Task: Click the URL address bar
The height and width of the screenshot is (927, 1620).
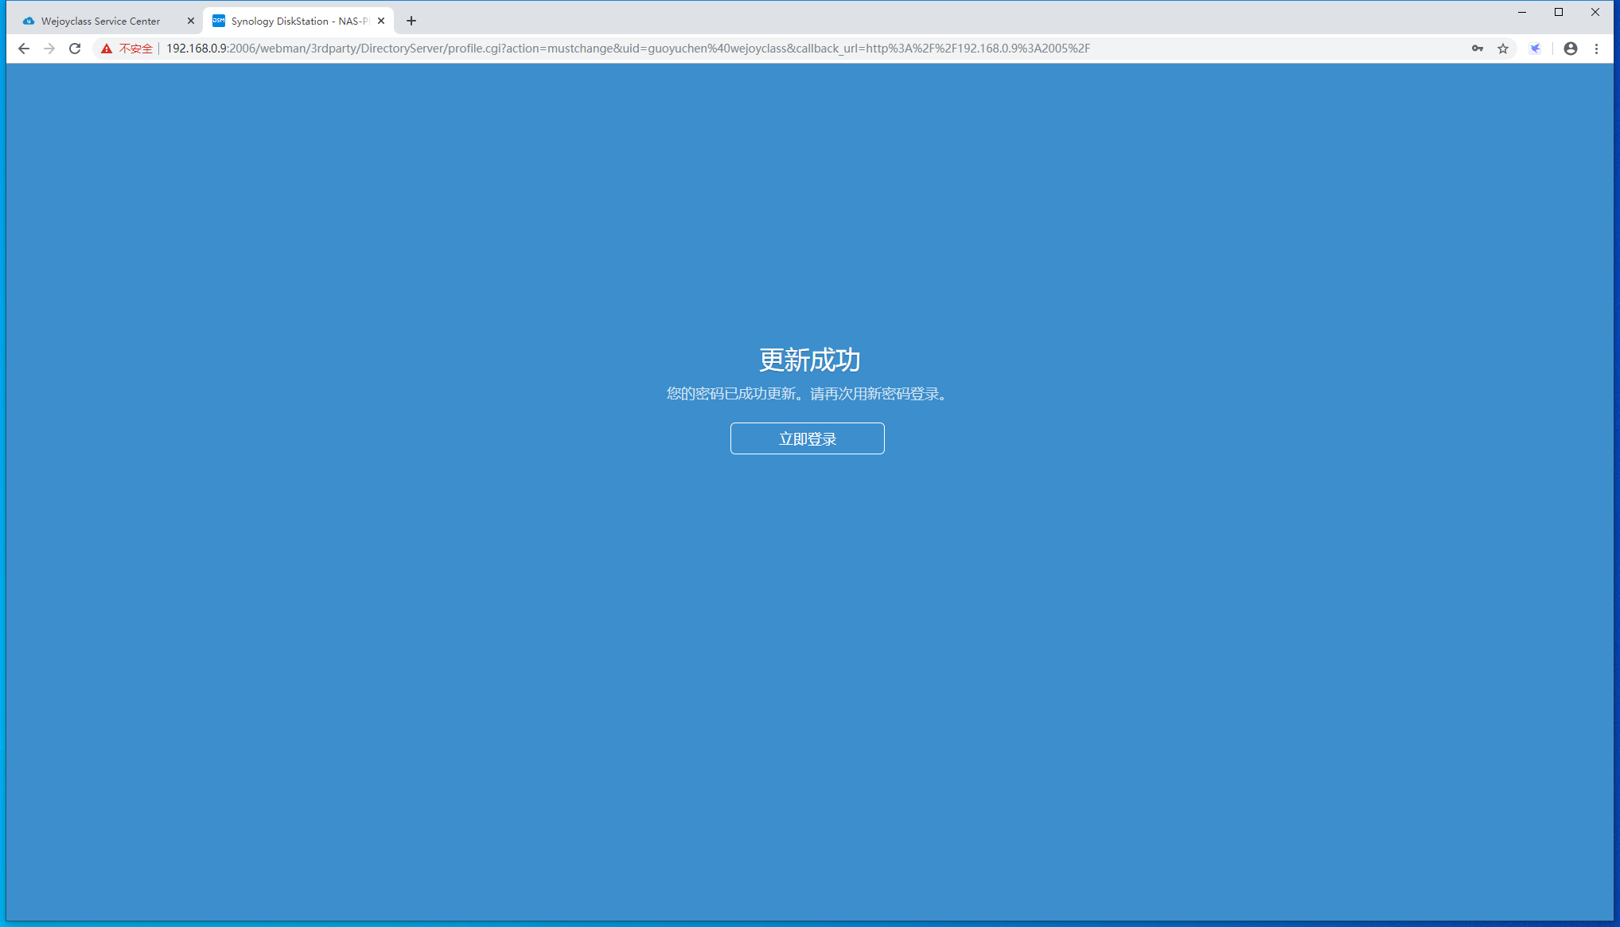Action: click(x=627, y=49)
